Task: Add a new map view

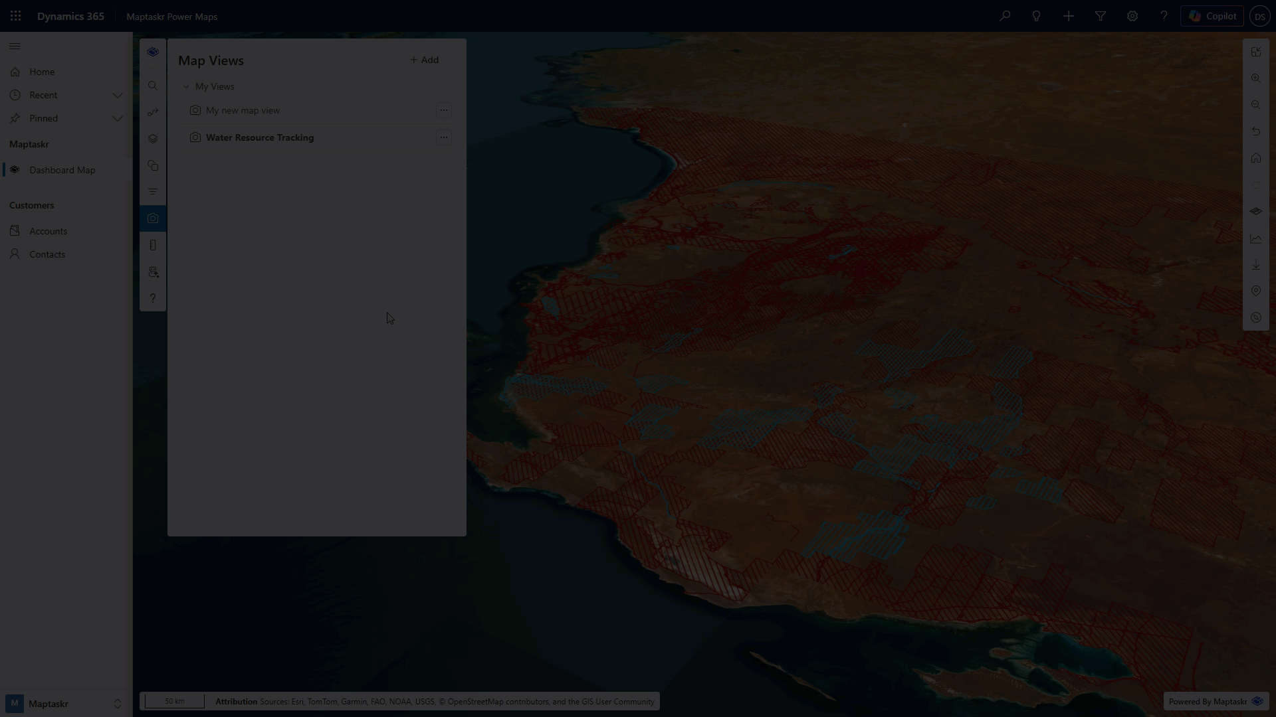Action: [x=424, y=60]
